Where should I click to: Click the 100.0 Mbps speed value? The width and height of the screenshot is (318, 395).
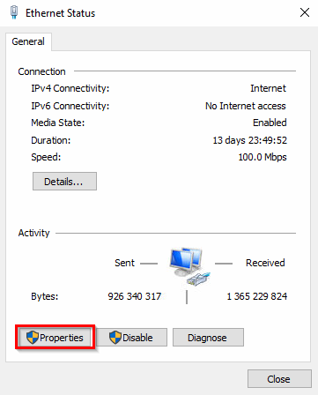click(263, 157)
